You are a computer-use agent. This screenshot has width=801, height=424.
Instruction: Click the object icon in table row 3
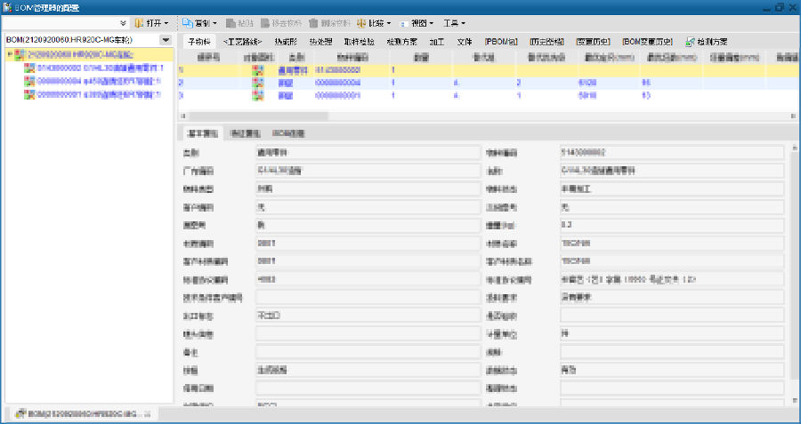pos(258,94)
